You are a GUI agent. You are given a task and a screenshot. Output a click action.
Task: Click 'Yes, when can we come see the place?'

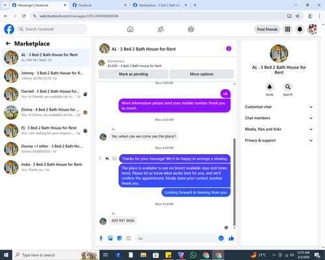tap(144, 136)
